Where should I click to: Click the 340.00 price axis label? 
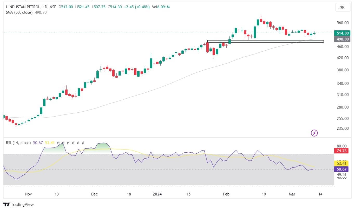coord(343,84)
